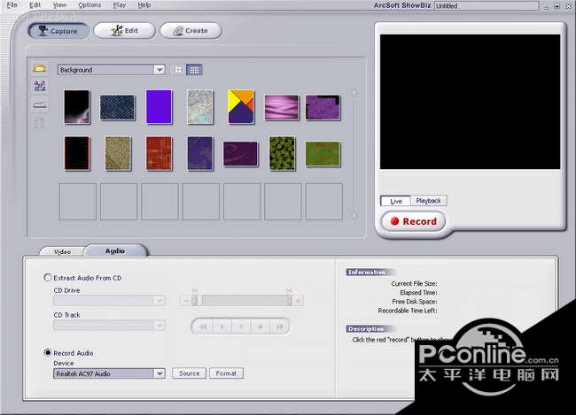The image size is (576, 415).
Task: Expand the CD Drive dropdown
Action: [x=160, y=301]
